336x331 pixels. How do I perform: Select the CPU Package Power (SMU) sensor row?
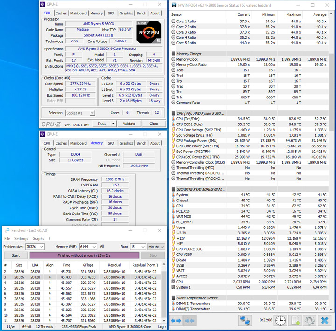click(x=196, y=140)
